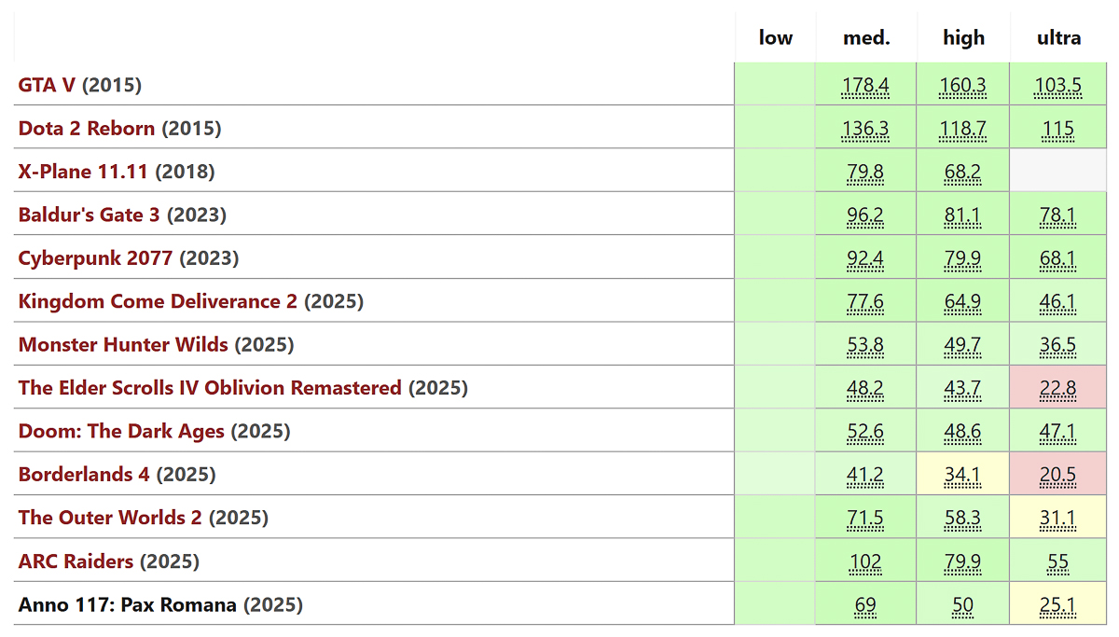
Task: Click Cyberpunk 2077 high value 79.9
Action: [963, 259]
